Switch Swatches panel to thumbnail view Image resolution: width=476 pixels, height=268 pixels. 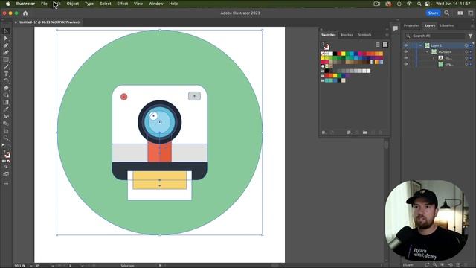tap(385, 45)
